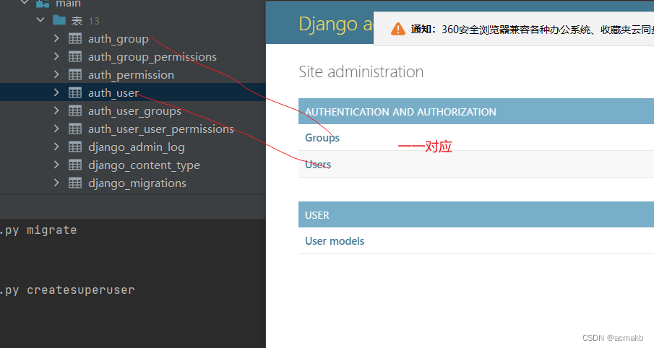Click the auth_group_permissions table icon
654x348 pixels.
click(x=75, y=57)
